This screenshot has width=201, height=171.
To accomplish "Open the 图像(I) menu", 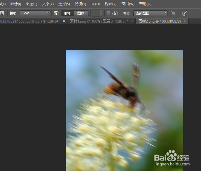I will pos(16,4).
